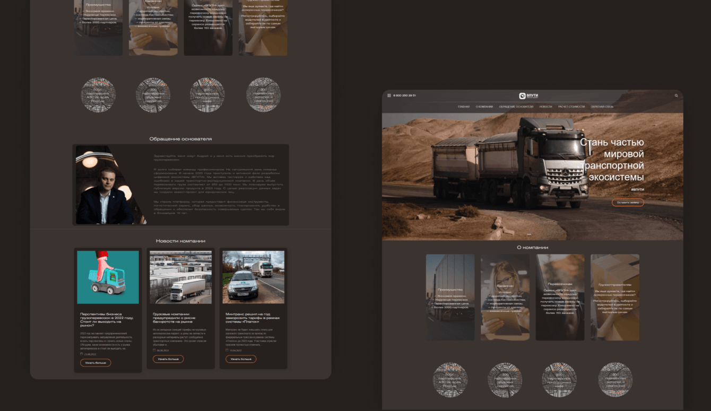Click the Стань частью мировой транспортной экосистемы headline
Screen dimensions: 711x411
(x=612, y=160)
